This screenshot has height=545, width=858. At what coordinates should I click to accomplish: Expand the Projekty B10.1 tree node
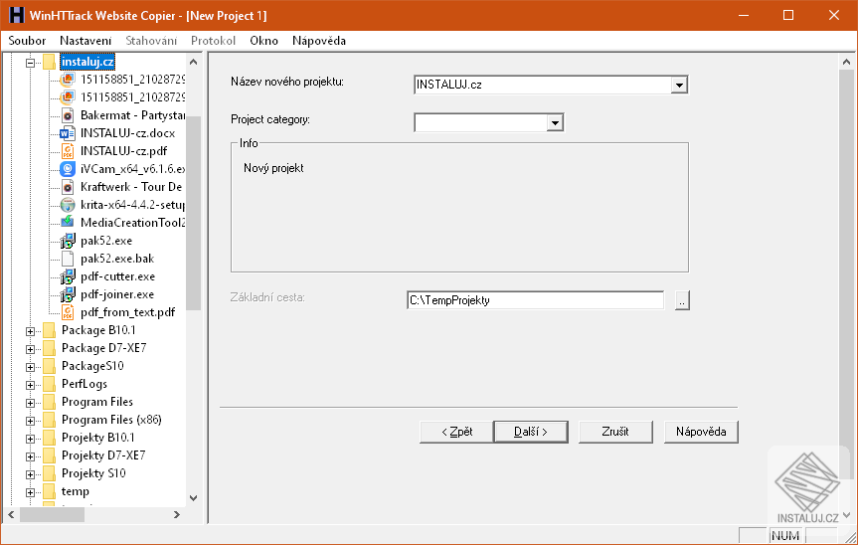coord(30,439)
